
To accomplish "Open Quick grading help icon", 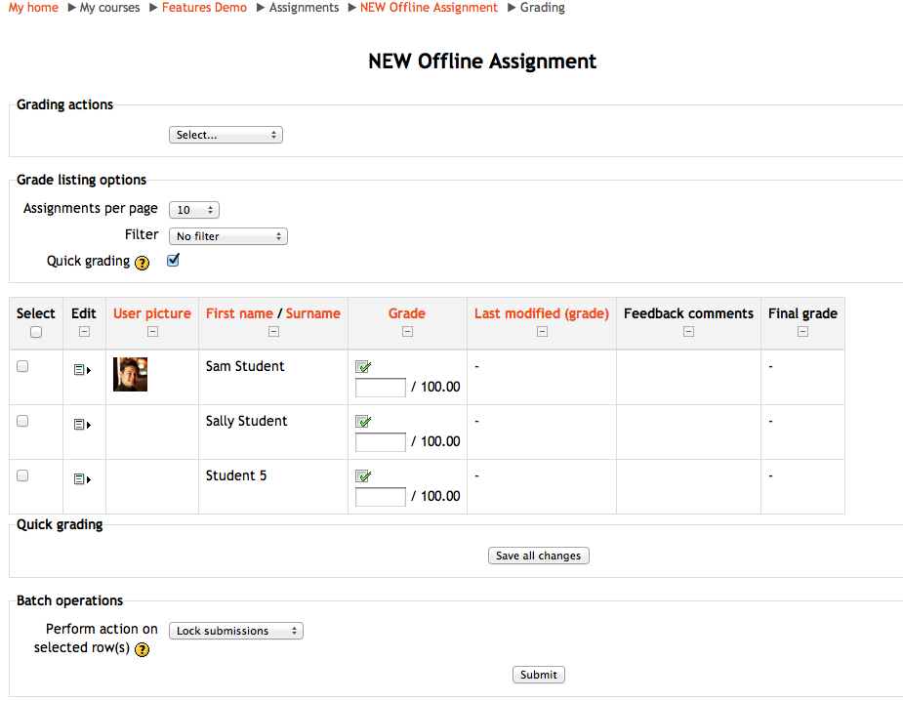I will click(142, 263).
